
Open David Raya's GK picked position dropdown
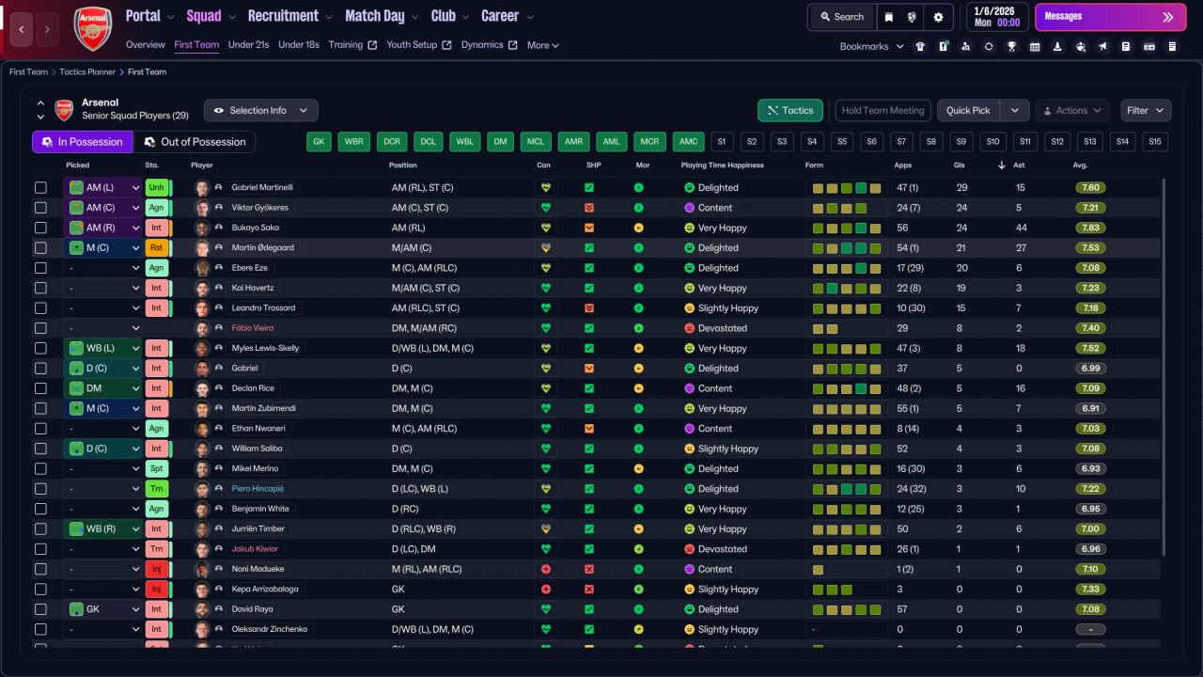click(x=102, y=609)
